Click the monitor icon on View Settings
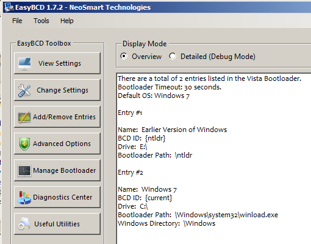This screenshot has width=311, height=244. 24,63
